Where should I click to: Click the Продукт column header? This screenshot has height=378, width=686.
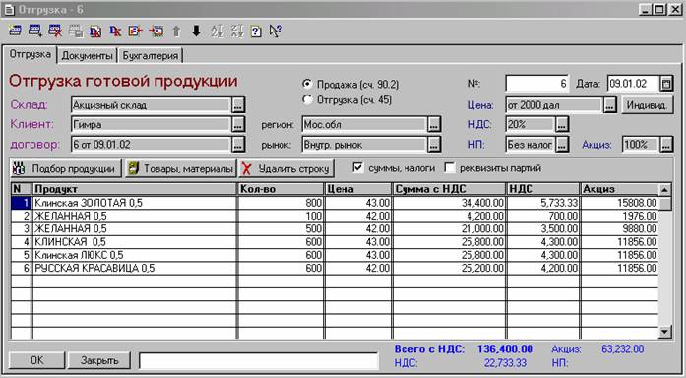(x=134, y=189)
